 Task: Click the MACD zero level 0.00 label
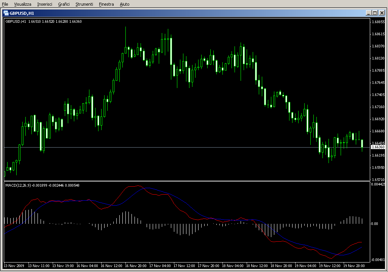coord(374,224)
